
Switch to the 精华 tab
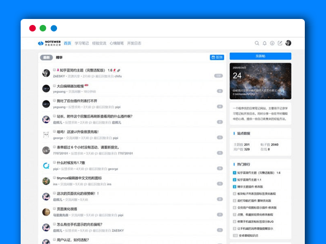point(59,57)
